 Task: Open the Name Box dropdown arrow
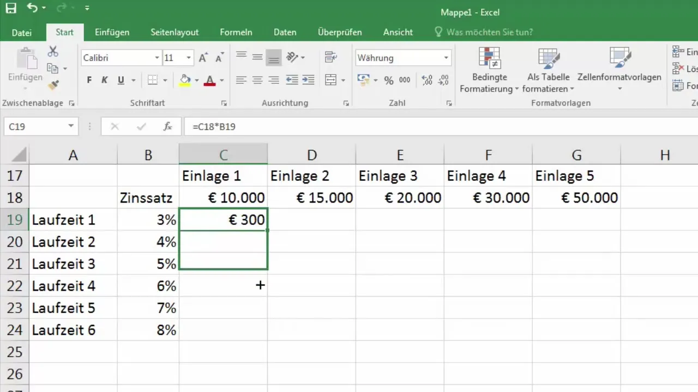(x=71, y=126)
